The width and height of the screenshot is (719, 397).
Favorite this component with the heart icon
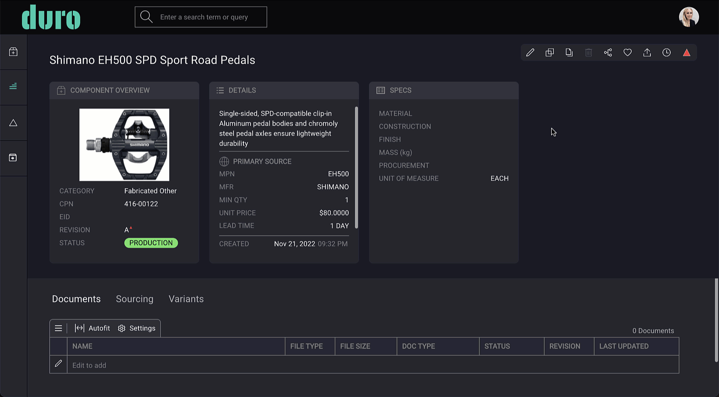pos(627,52)
